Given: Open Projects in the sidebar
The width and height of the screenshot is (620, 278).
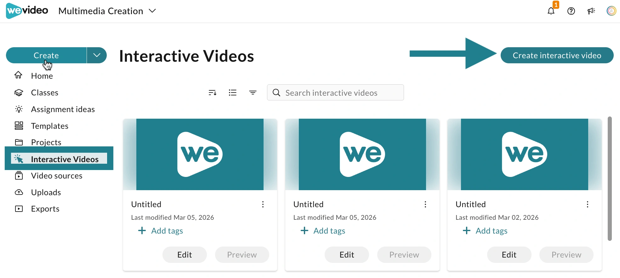Looking at the screenshot, I should pyautogui.click(x=46, y=142).
